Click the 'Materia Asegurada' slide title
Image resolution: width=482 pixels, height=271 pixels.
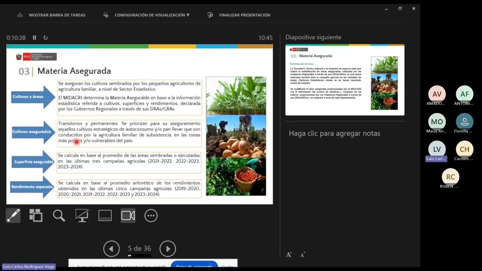coord(74,71)
